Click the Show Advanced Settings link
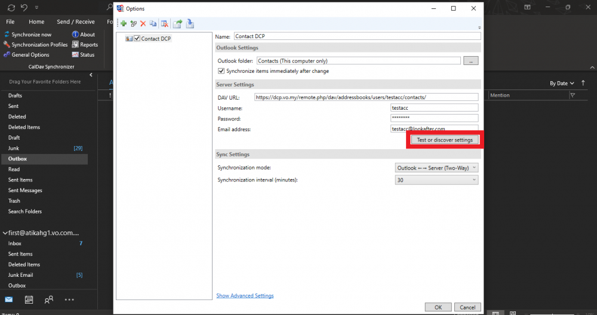Image resolution: width=597 pixels, height=315 pixels. [x=245, y=296]
